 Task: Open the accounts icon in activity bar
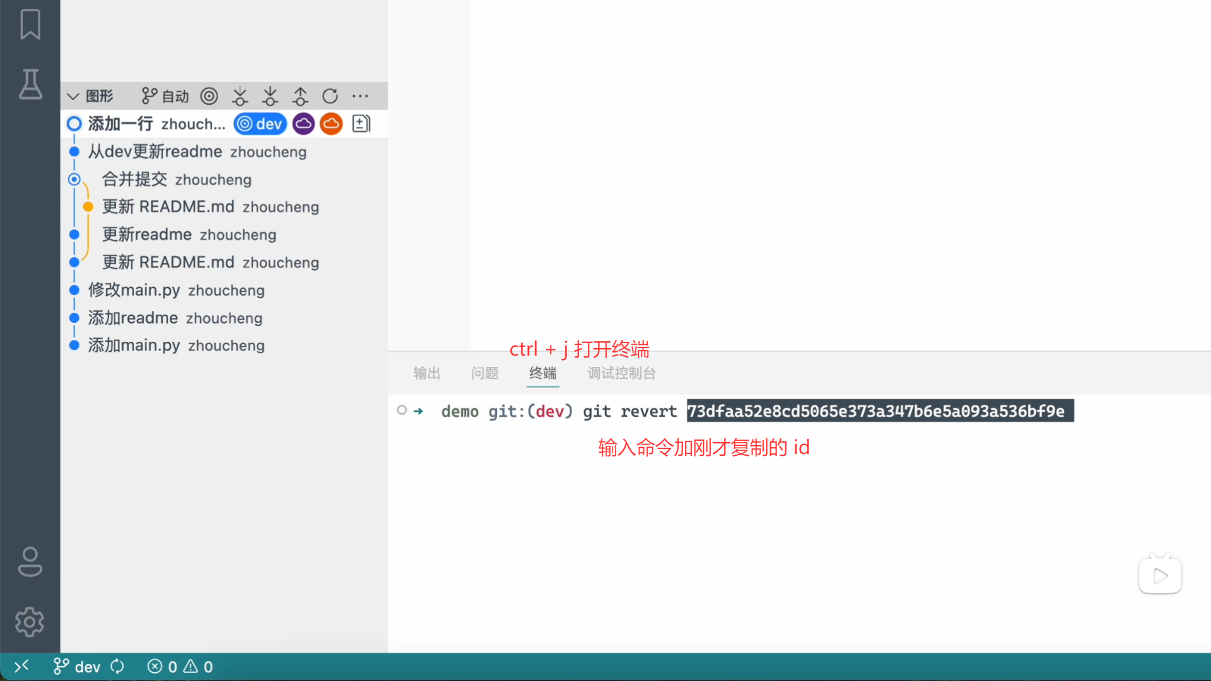[30, 561]
